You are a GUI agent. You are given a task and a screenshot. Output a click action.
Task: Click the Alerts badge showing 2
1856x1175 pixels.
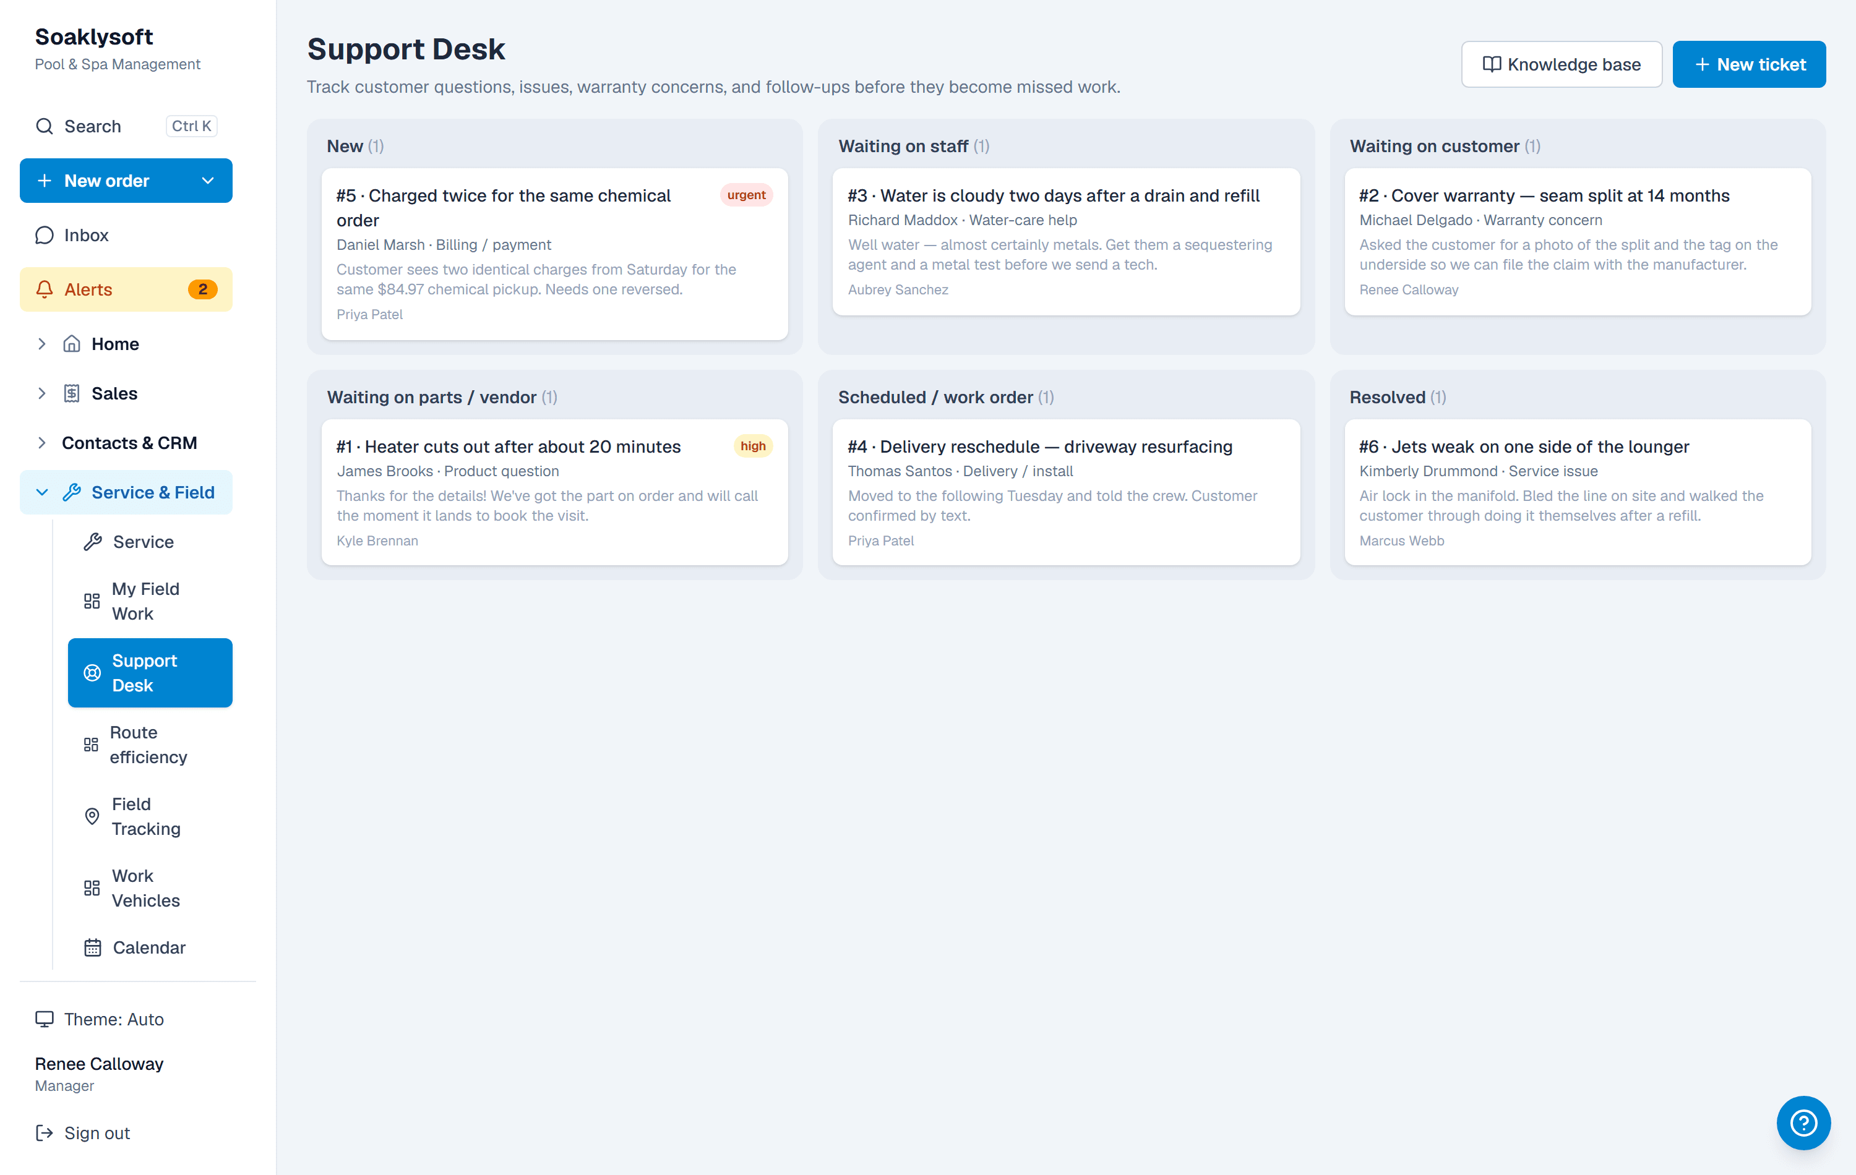point(203,289)
